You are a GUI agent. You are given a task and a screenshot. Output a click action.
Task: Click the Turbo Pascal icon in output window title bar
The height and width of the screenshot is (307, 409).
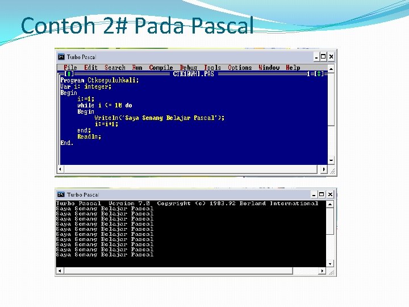[x=61, y=194]
